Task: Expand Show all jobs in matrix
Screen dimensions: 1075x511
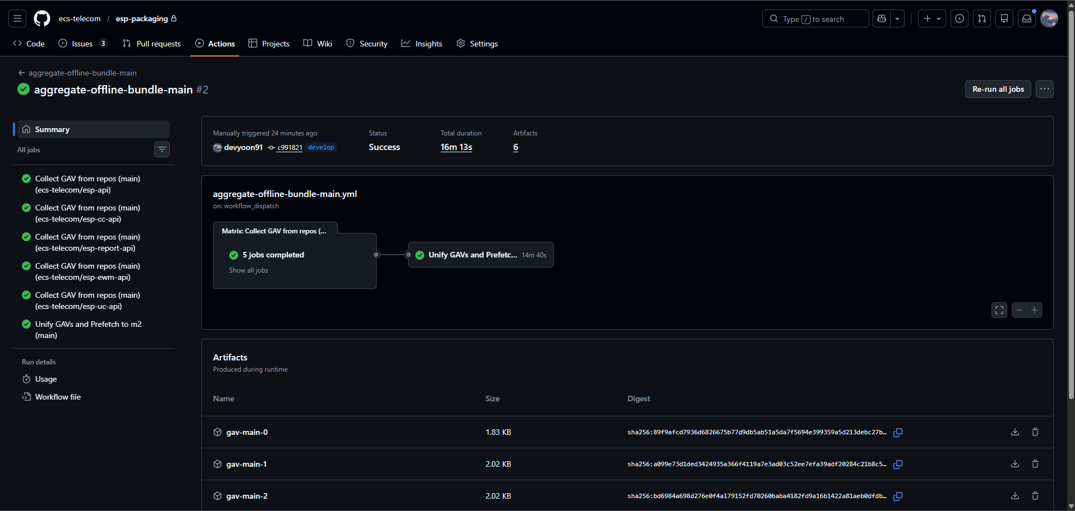Action: point(248,270)
